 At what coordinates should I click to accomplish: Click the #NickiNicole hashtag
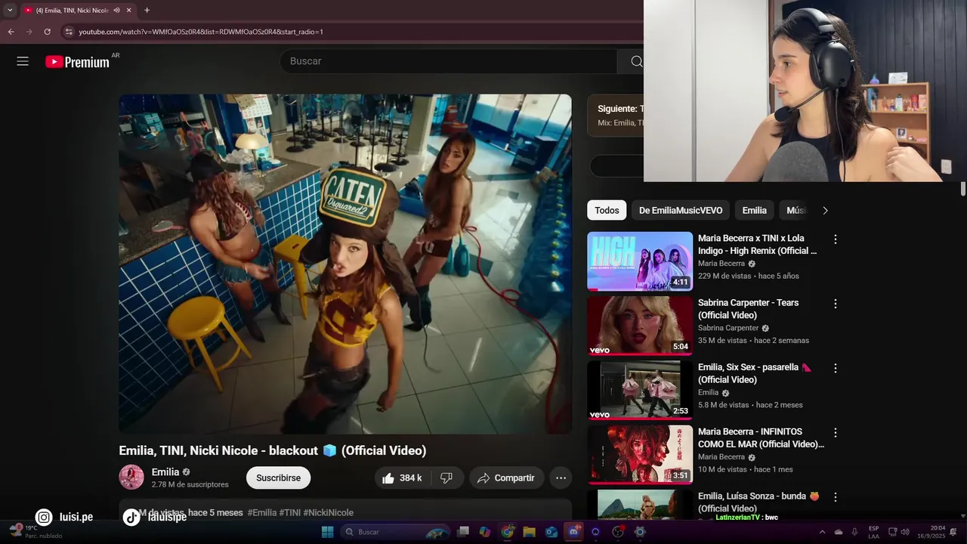[328, 512]
